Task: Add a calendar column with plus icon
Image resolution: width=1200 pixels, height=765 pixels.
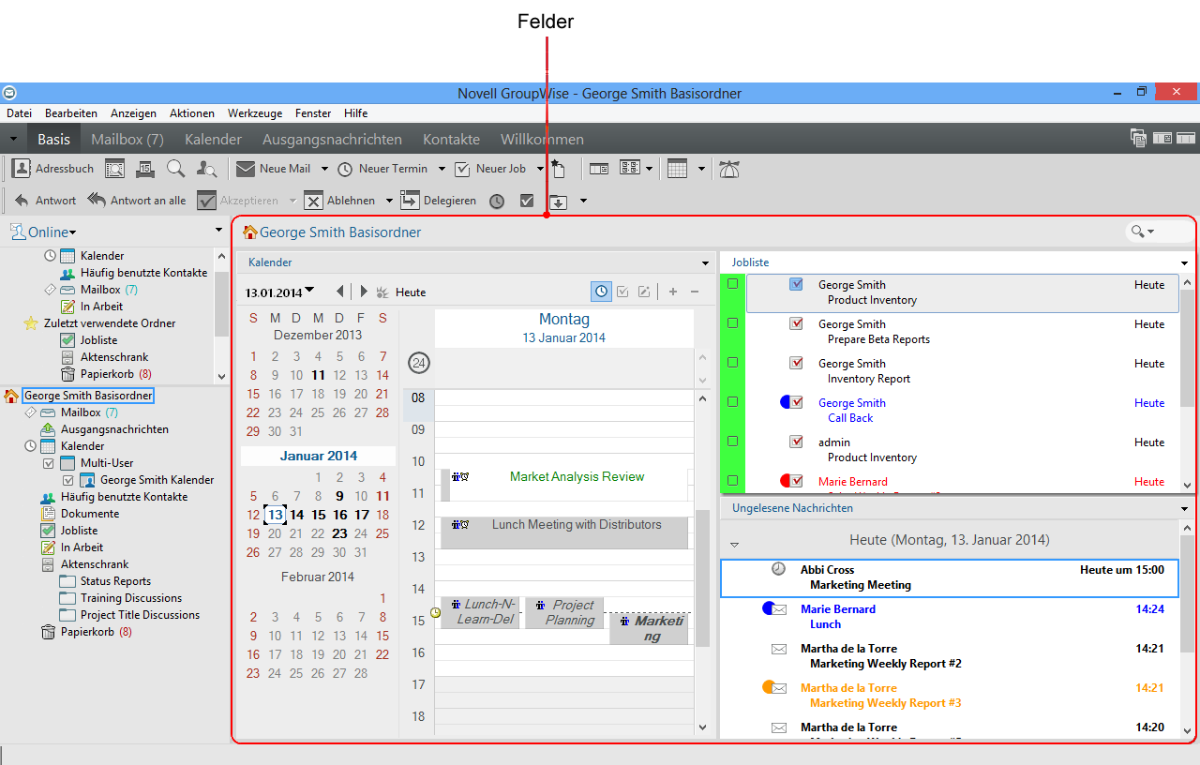Action: coord(673,292)
